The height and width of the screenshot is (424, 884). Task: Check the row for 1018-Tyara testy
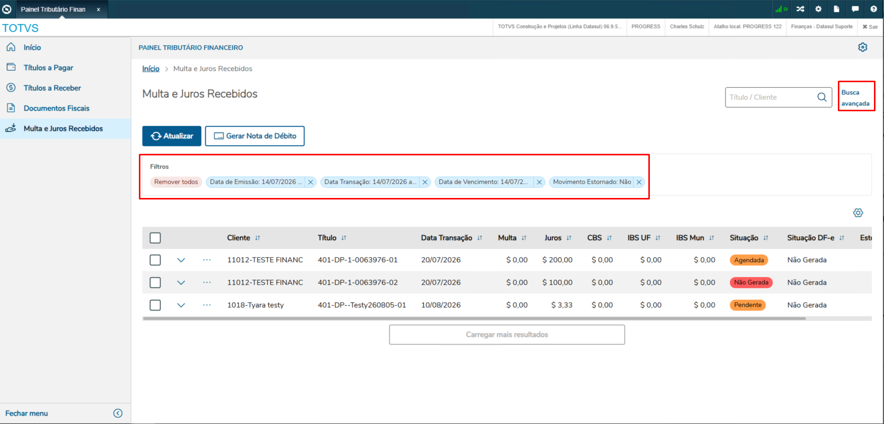coord(155,305)
